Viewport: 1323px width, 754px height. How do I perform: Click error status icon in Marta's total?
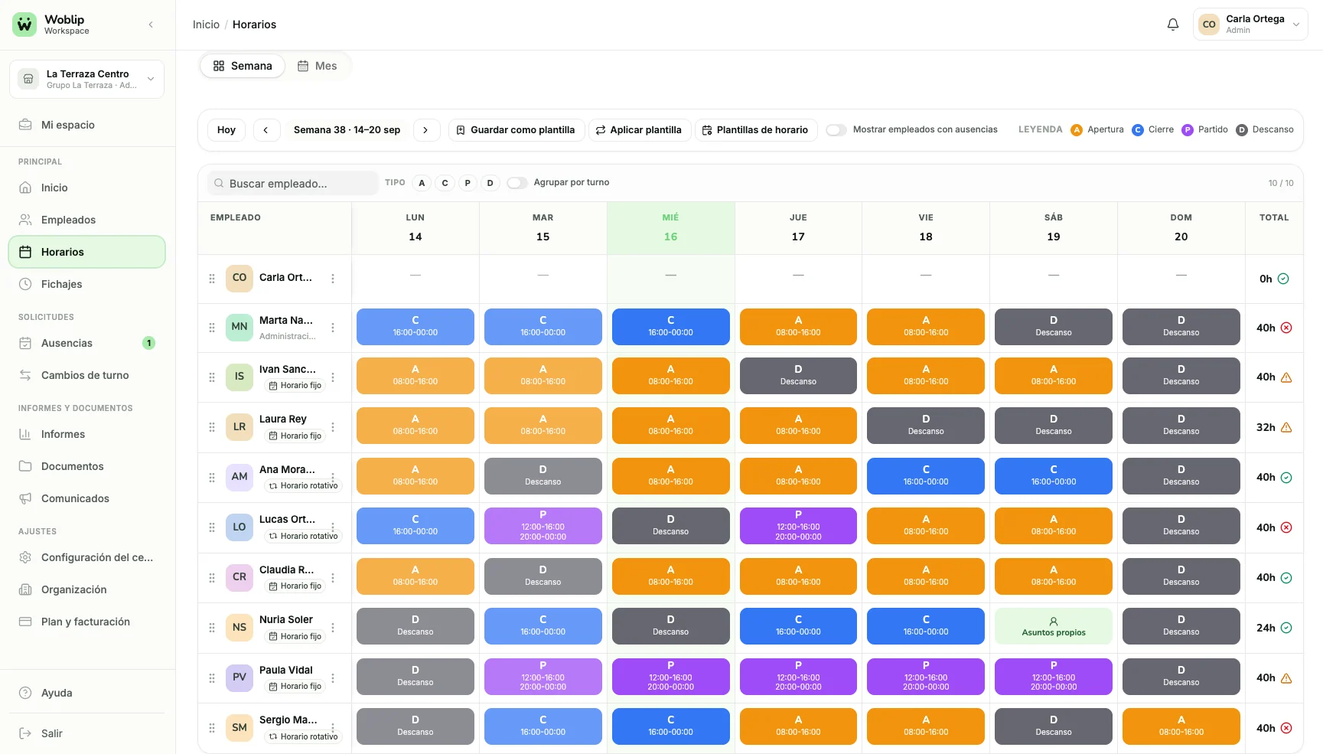pyautogui.click(x=1286, y=328)
